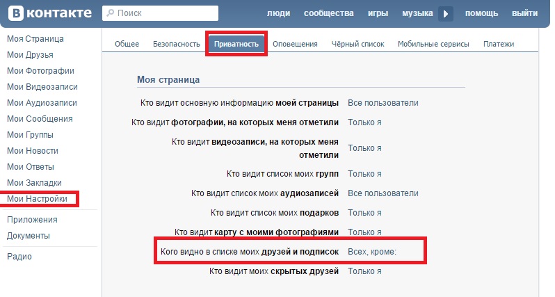Click the music play button in header

pos(446,14)
